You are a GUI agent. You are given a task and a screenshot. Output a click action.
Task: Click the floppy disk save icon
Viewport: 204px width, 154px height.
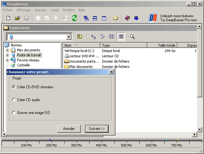click(27, 18)
